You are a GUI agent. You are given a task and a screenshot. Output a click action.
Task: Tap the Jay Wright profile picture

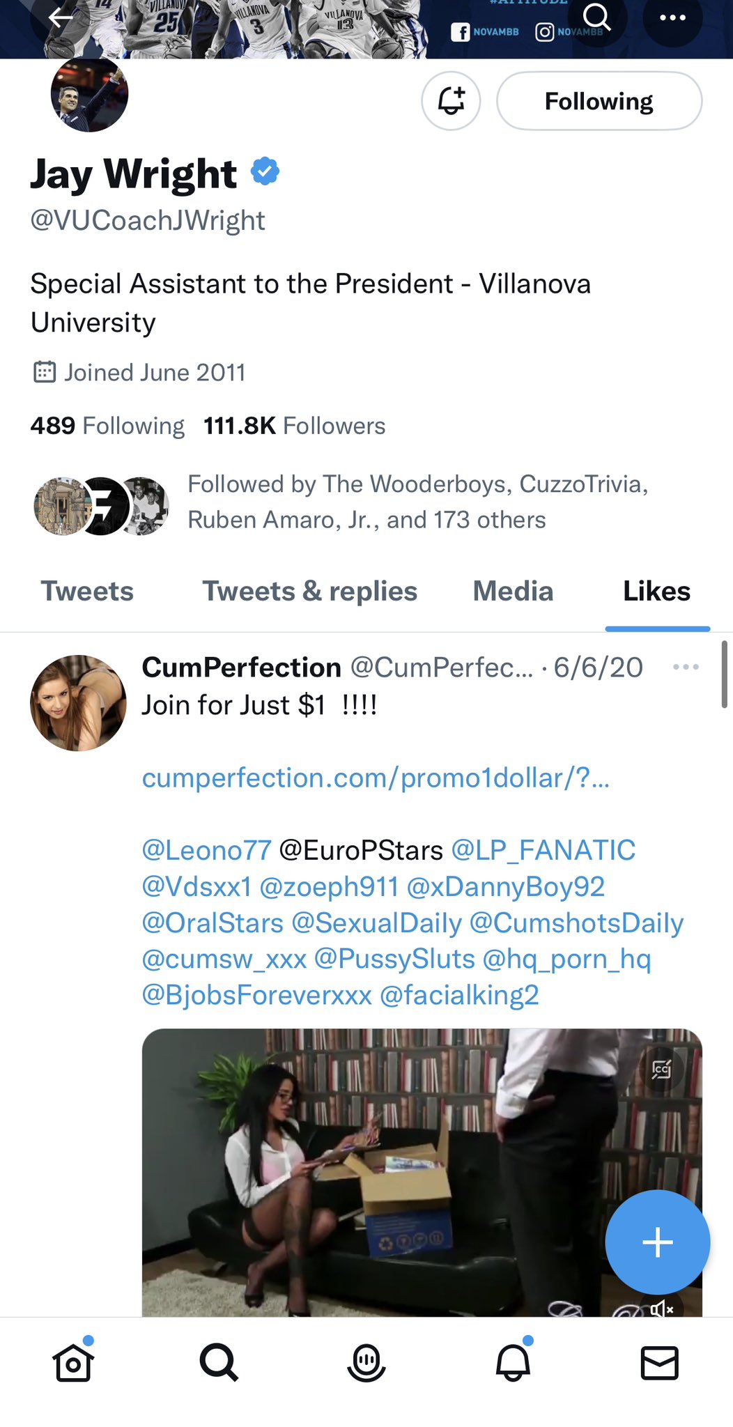(x=89, y=95)
